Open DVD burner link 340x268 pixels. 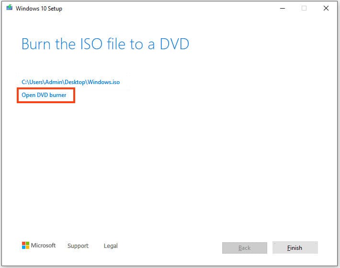(44, 95)
